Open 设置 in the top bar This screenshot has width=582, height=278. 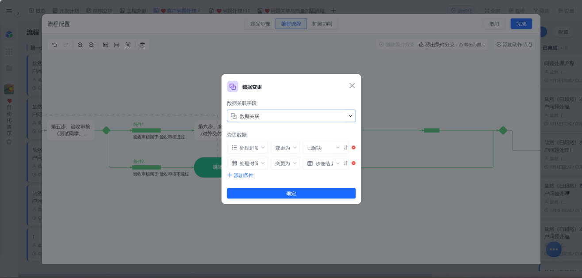(566, 11)
